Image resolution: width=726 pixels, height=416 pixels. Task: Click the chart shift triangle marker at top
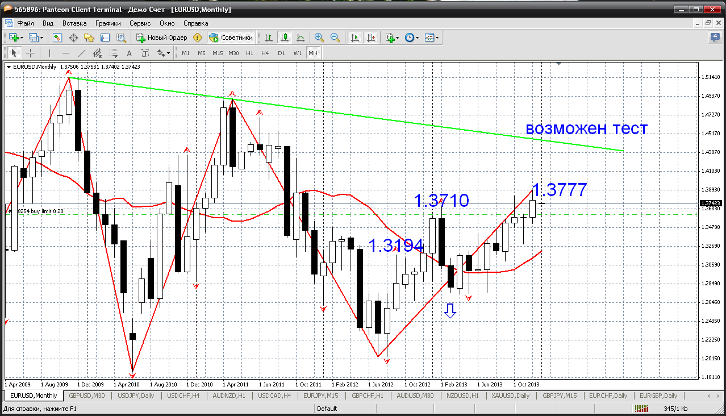559,64
